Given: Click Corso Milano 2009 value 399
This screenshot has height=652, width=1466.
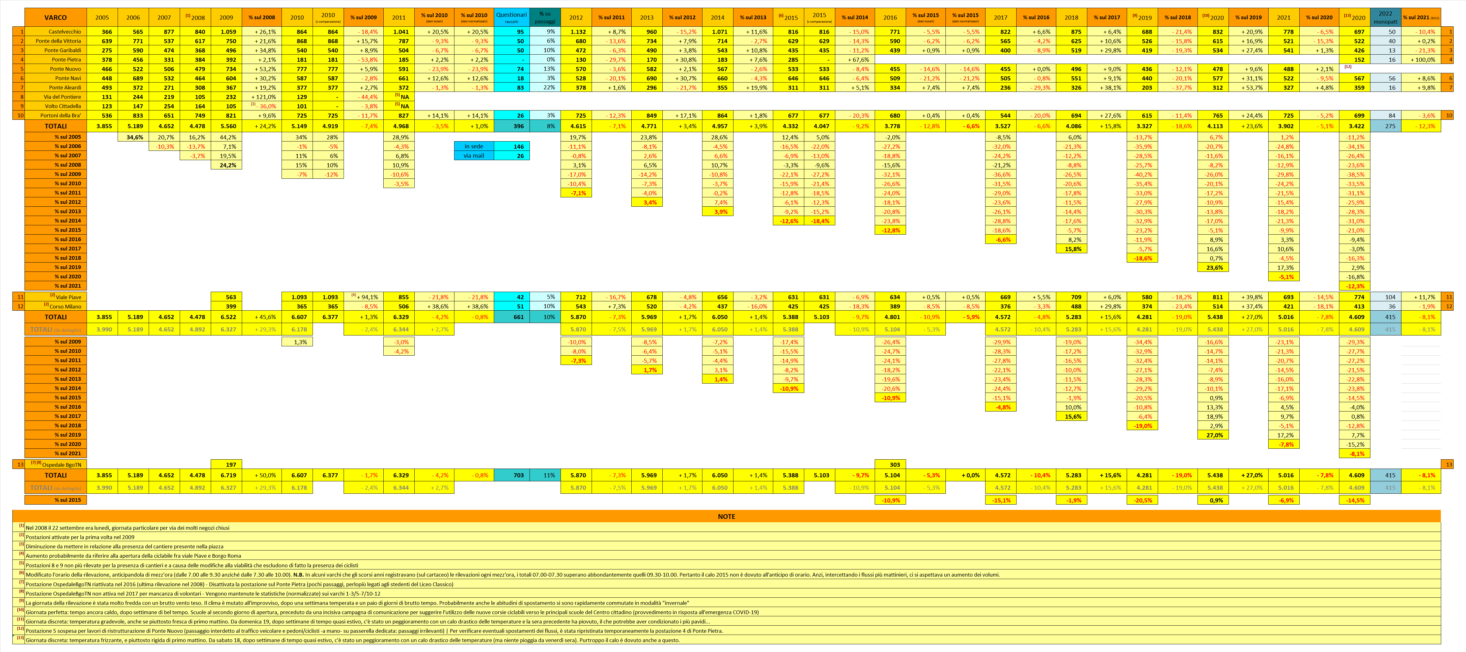Looking at the screenshot, I should pos(227,306).
